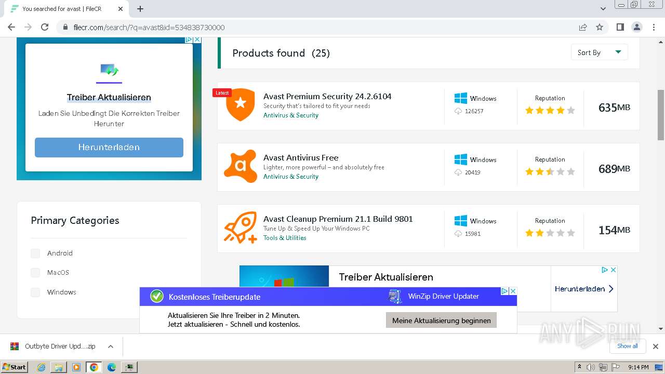
Task: Click the volume icon in system tray
Action: pyautogui.click(x=591, y=367)
